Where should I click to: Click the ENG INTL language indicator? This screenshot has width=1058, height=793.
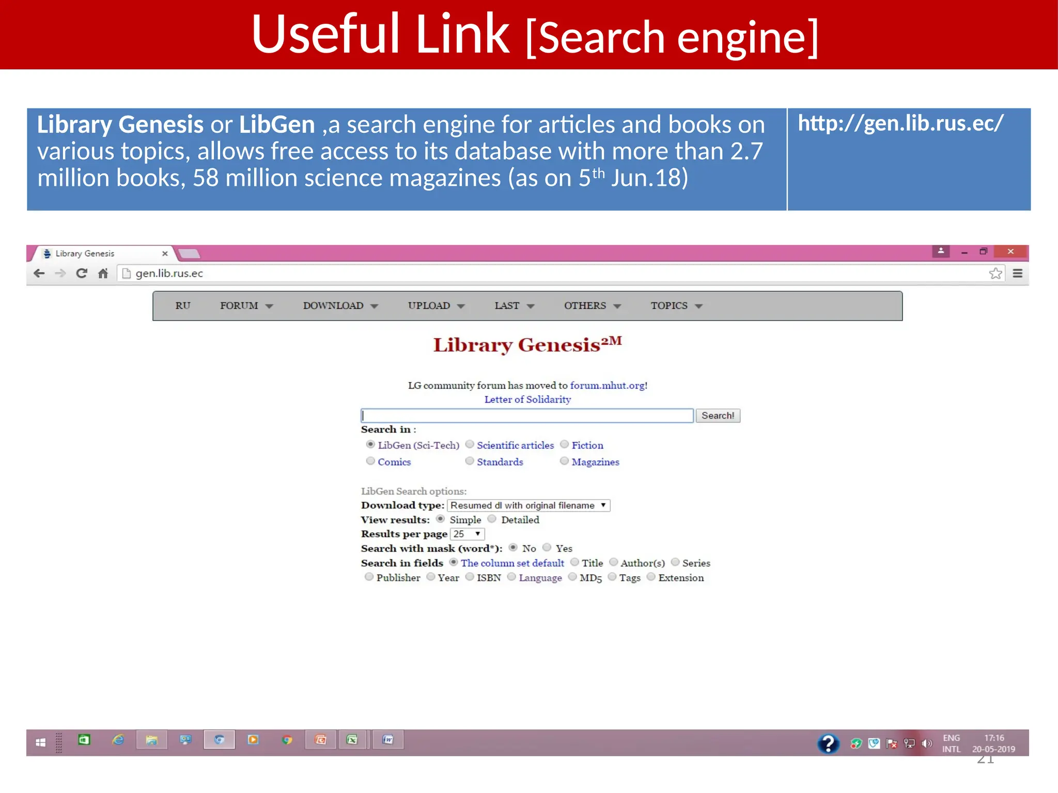pyautogui.click(x=951, y=743)
